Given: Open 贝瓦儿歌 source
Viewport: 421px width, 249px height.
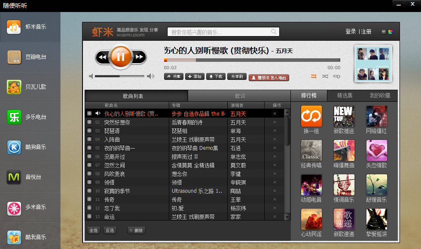Looking at the screenshot, I should 30,87.
